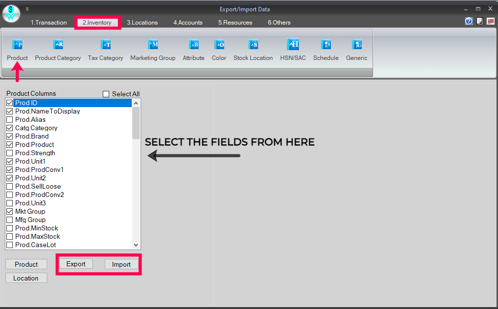The image size is (498, 309).
Task: Choose the HSN/SAC ribbon icon
Action: pos(293,50)
